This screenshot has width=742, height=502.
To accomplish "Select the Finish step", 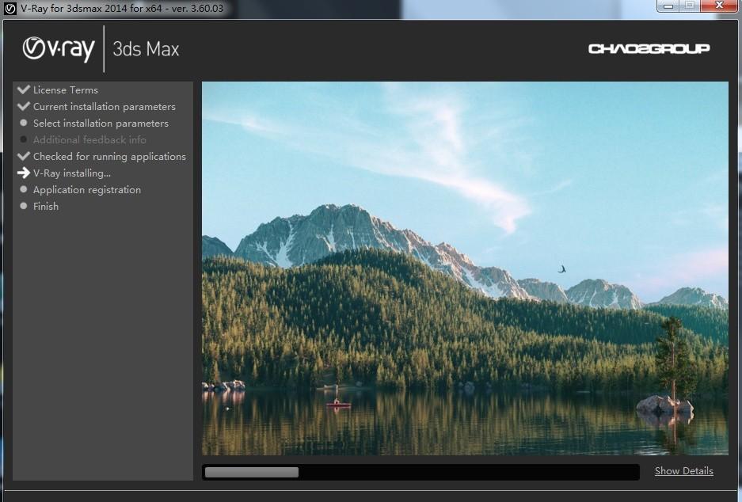I will point(46,207).
